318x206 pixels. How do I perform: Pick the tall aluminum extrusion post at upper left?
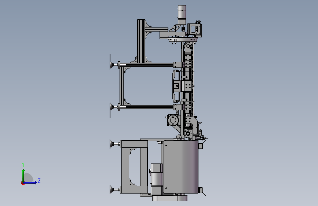click(x=141, y=41)
